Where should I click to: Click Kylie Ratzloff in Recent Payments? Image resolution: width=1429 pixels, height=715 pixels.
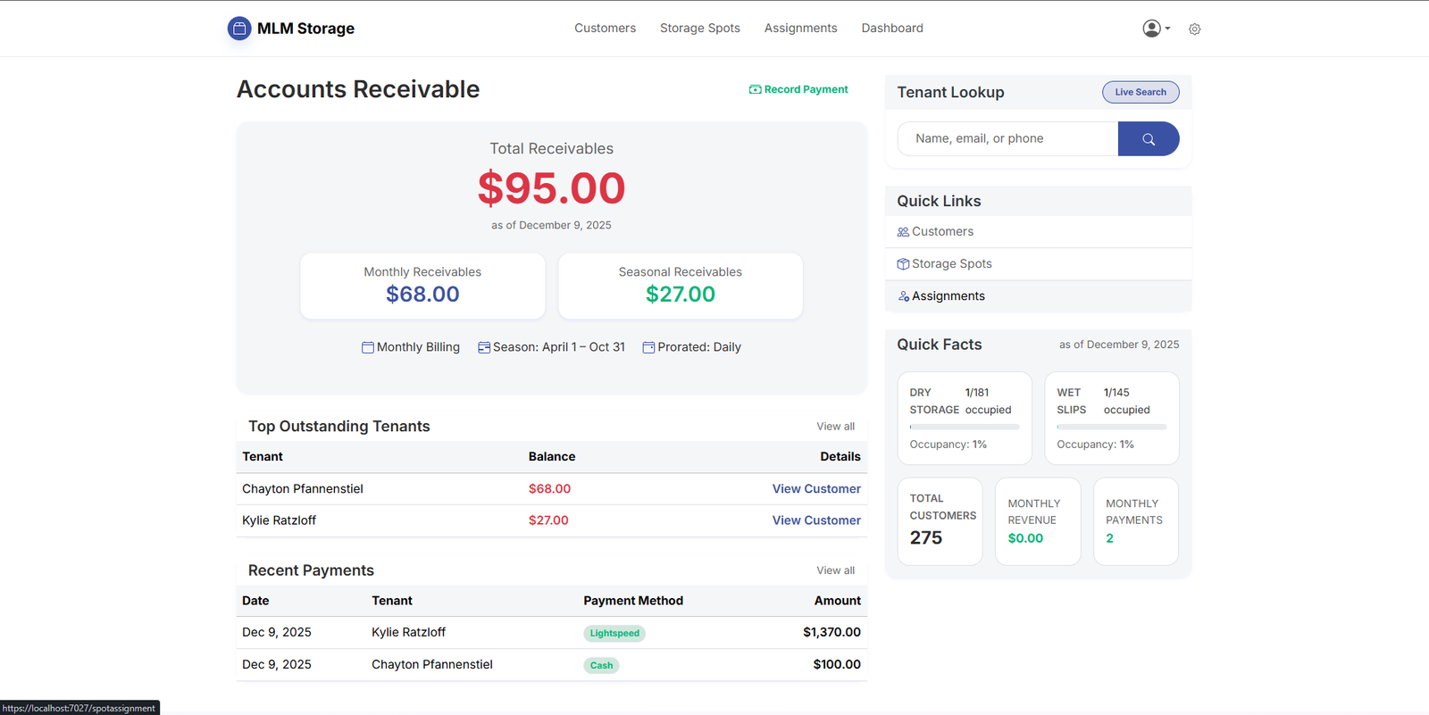(408, 633)
